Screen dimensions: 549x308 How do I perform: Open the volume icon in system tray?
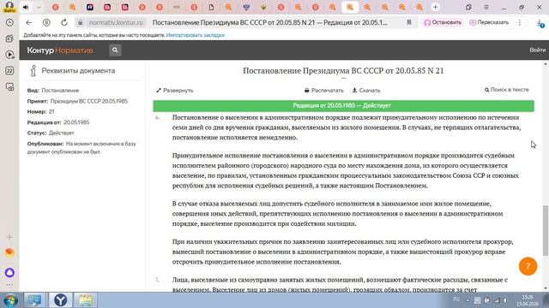pos(505,300)
